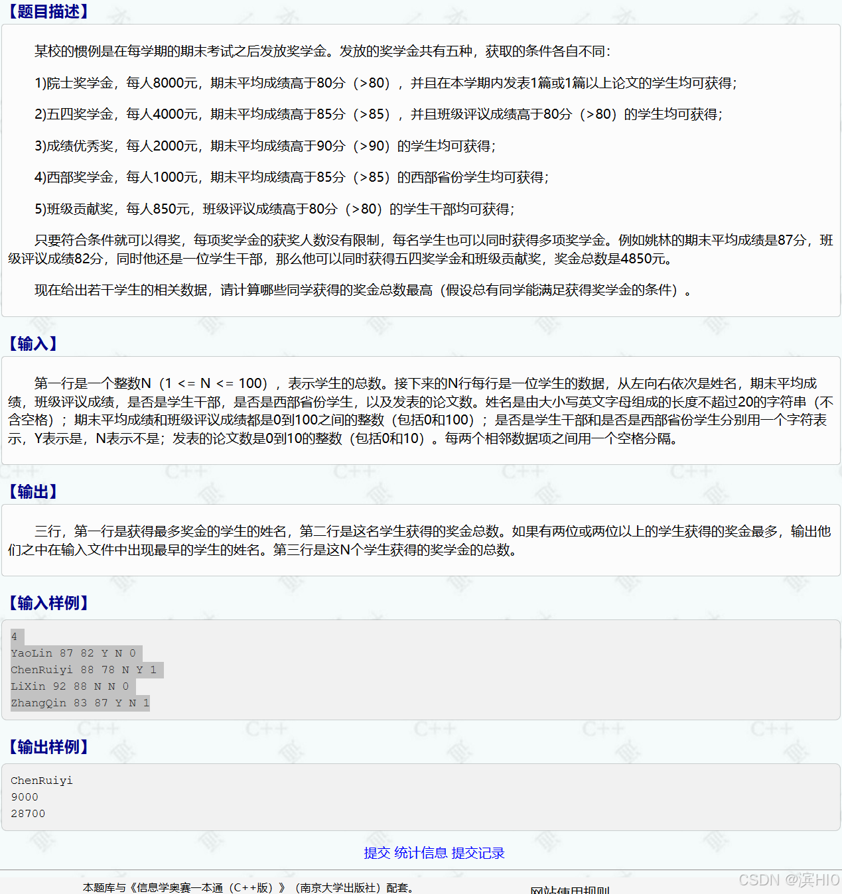The image size is (842, 894).
Task: Click the output paragraph starting "三行，第一行是"
Action: [x=421, y=541]
